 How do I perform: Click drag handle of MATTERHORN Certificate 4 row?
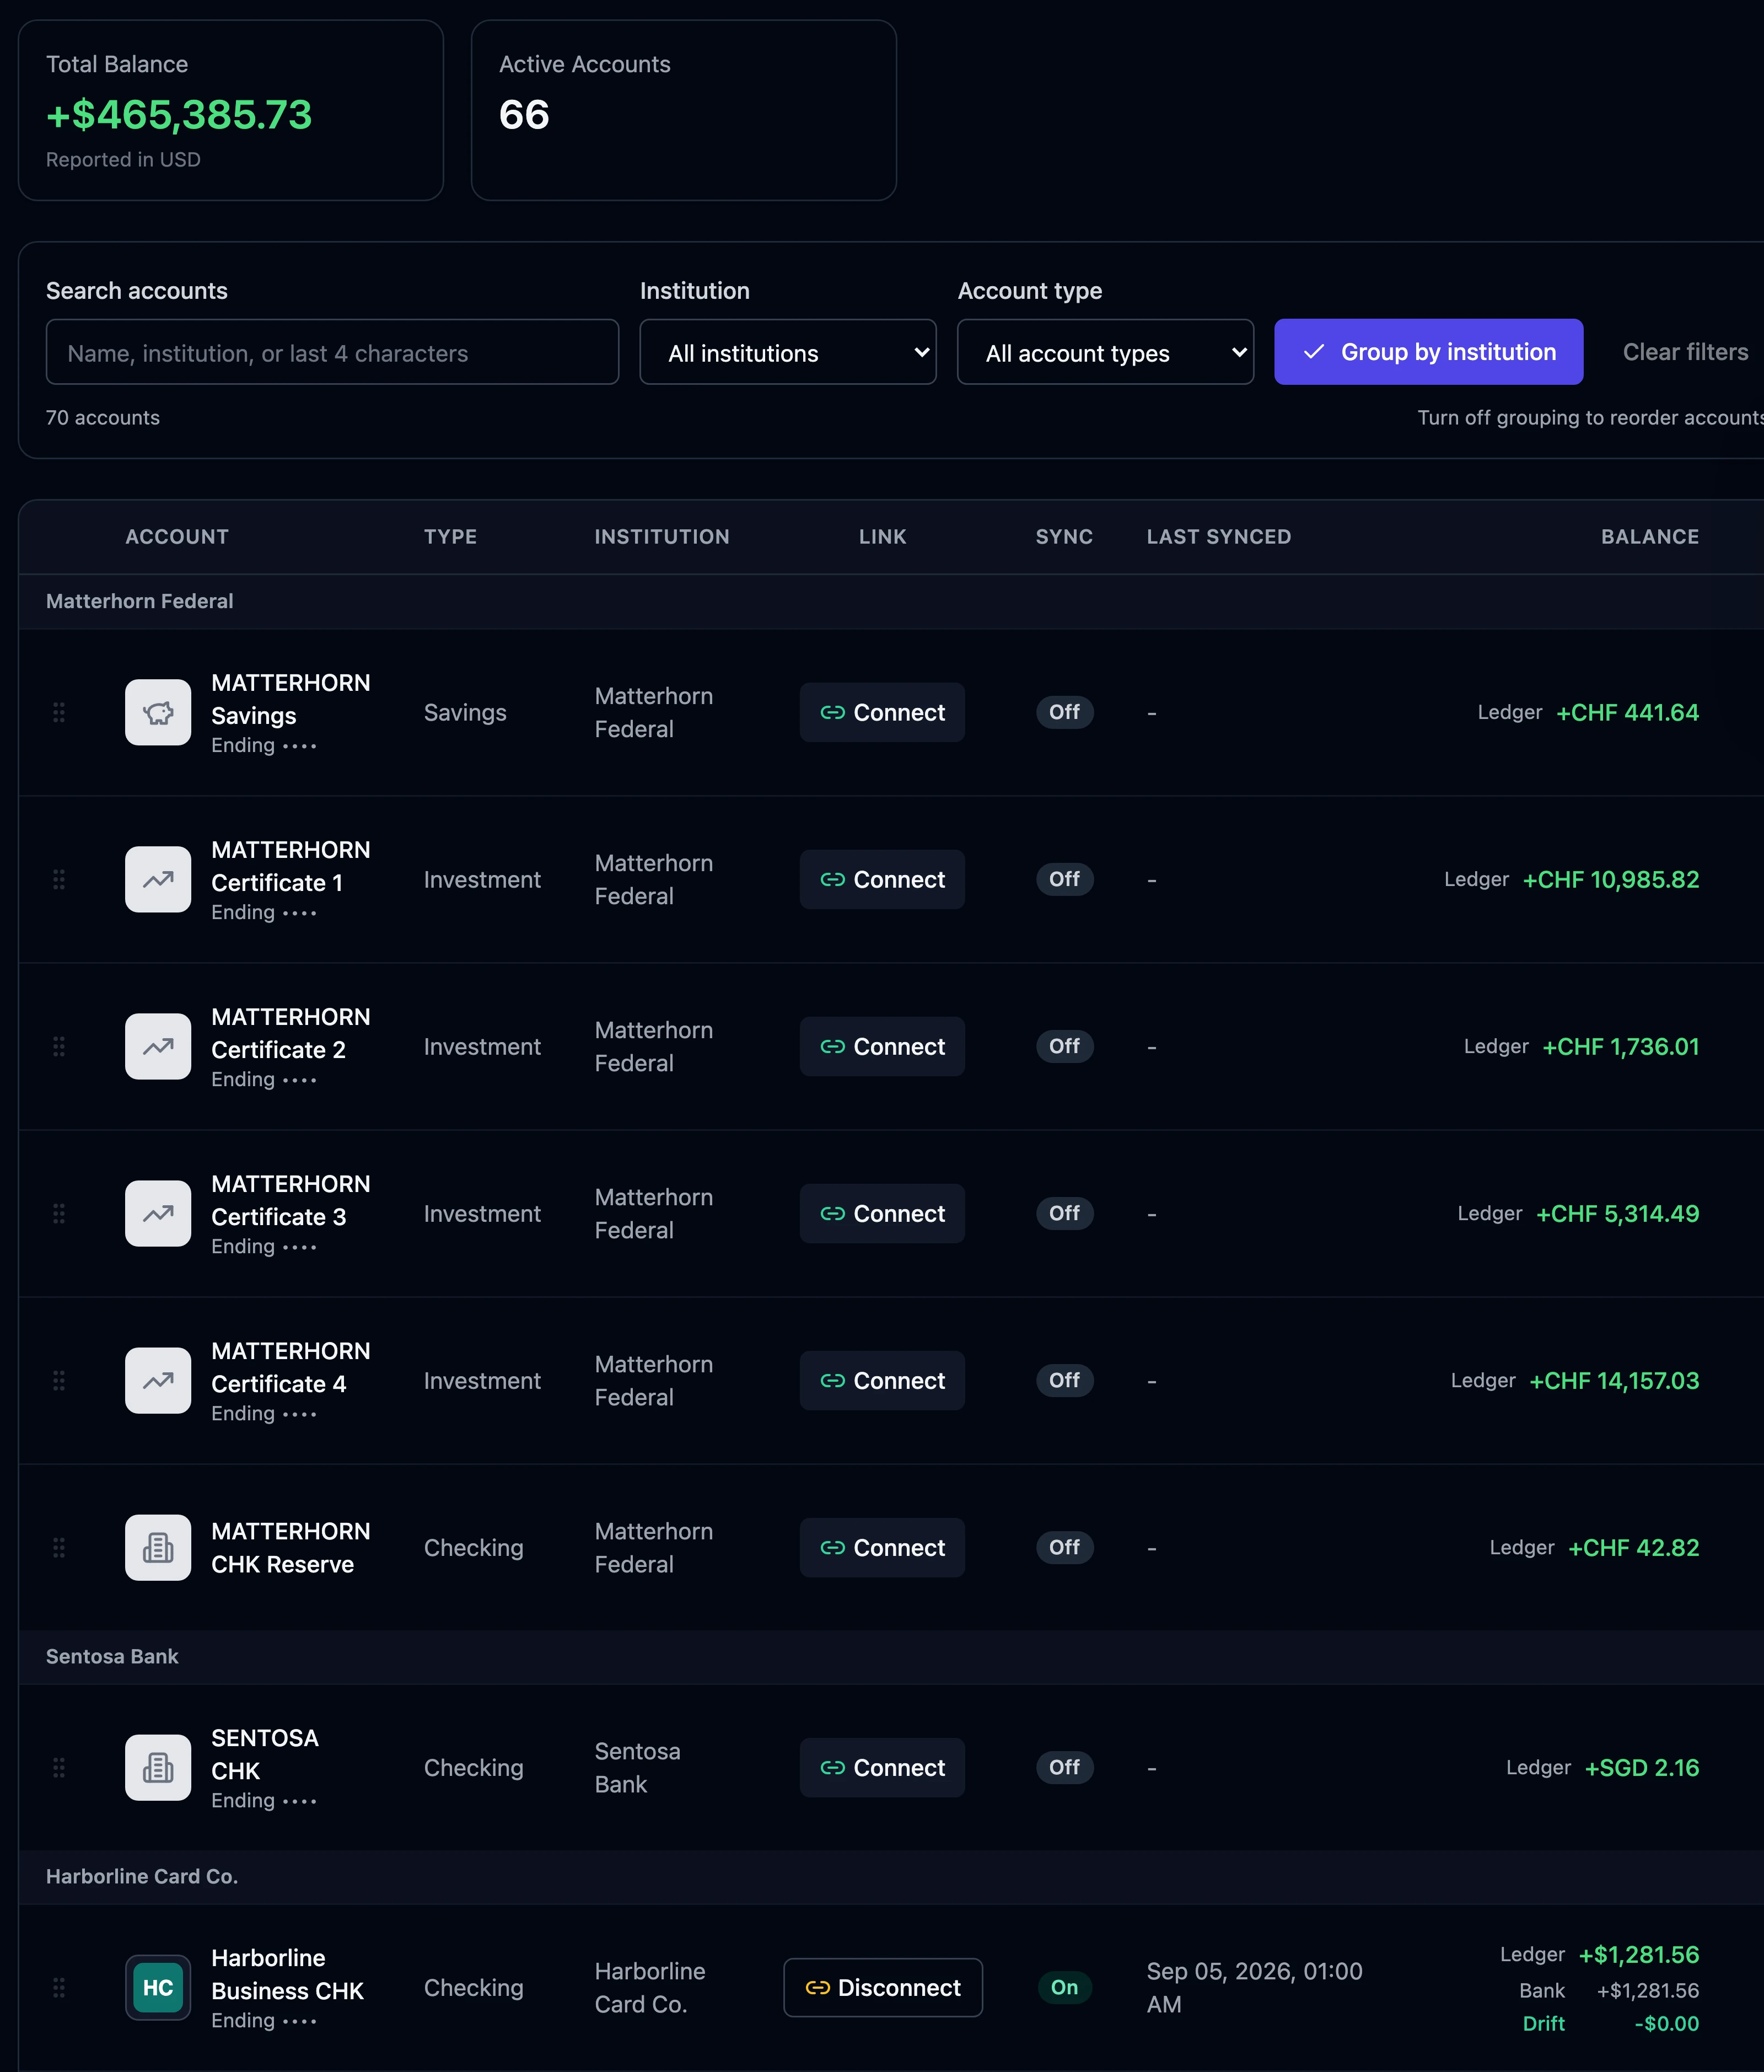pos(59,1380)
